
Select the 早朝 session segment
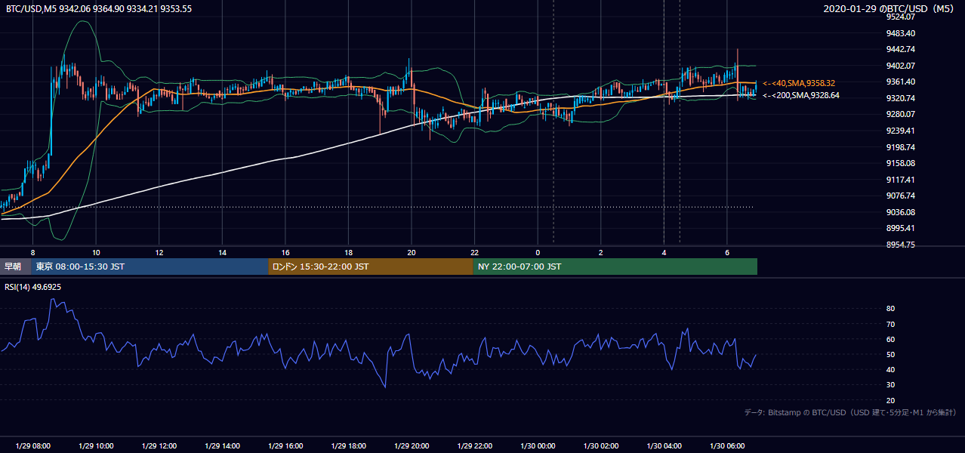tap(15, 267)
